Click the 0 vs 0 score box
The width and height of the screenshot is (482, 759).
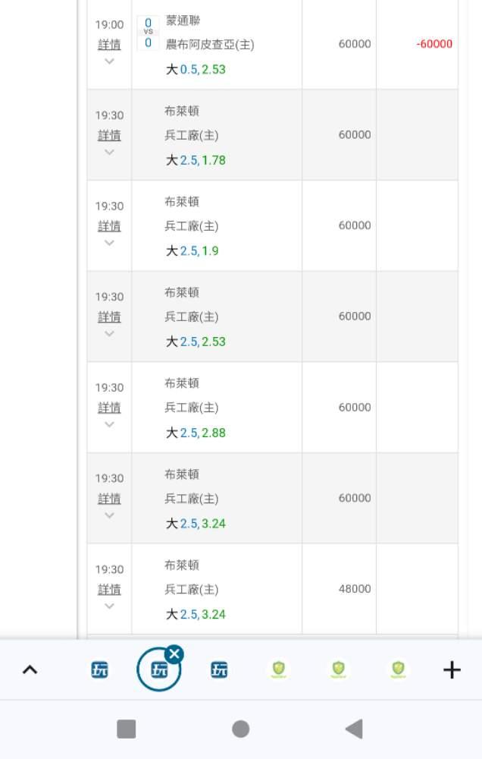[x=148, y=33]
